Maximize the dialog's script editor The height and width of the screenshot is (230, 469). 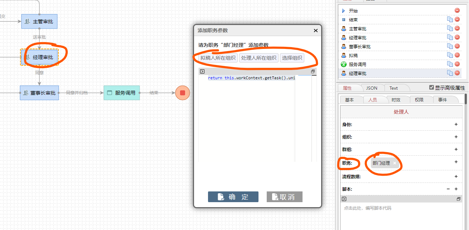313,71
